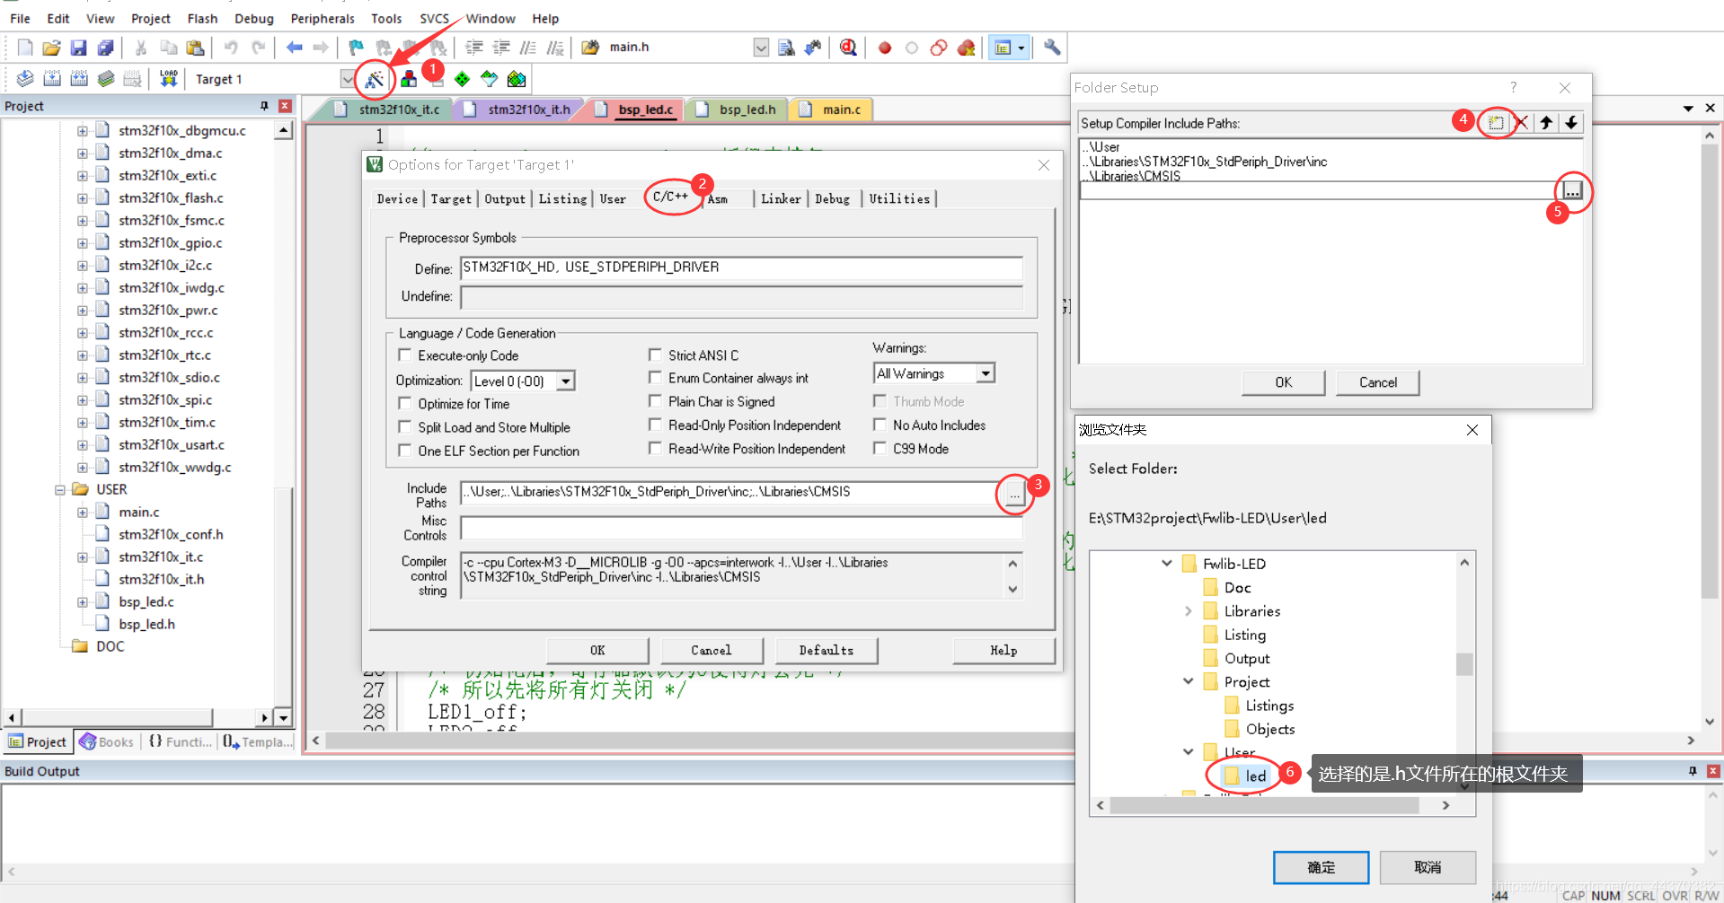The width and height of the screenshot is (1724, 903).
Task: Switch to the Debug tab in Options
Action: point(832,199)
